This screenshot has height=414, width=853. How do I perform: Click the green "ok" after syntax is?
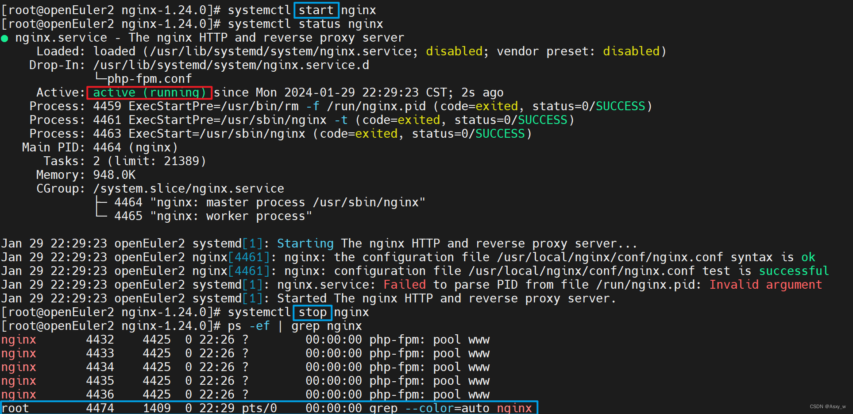(x=808, y=257)
